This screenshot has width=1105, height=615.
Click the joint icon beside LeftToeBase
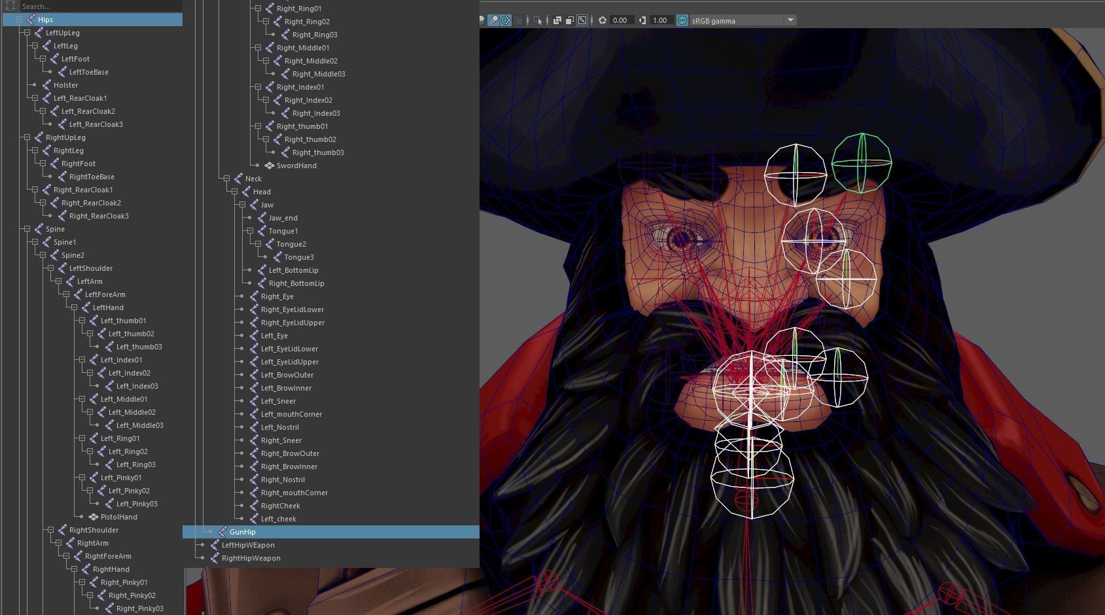coord(62,72)
